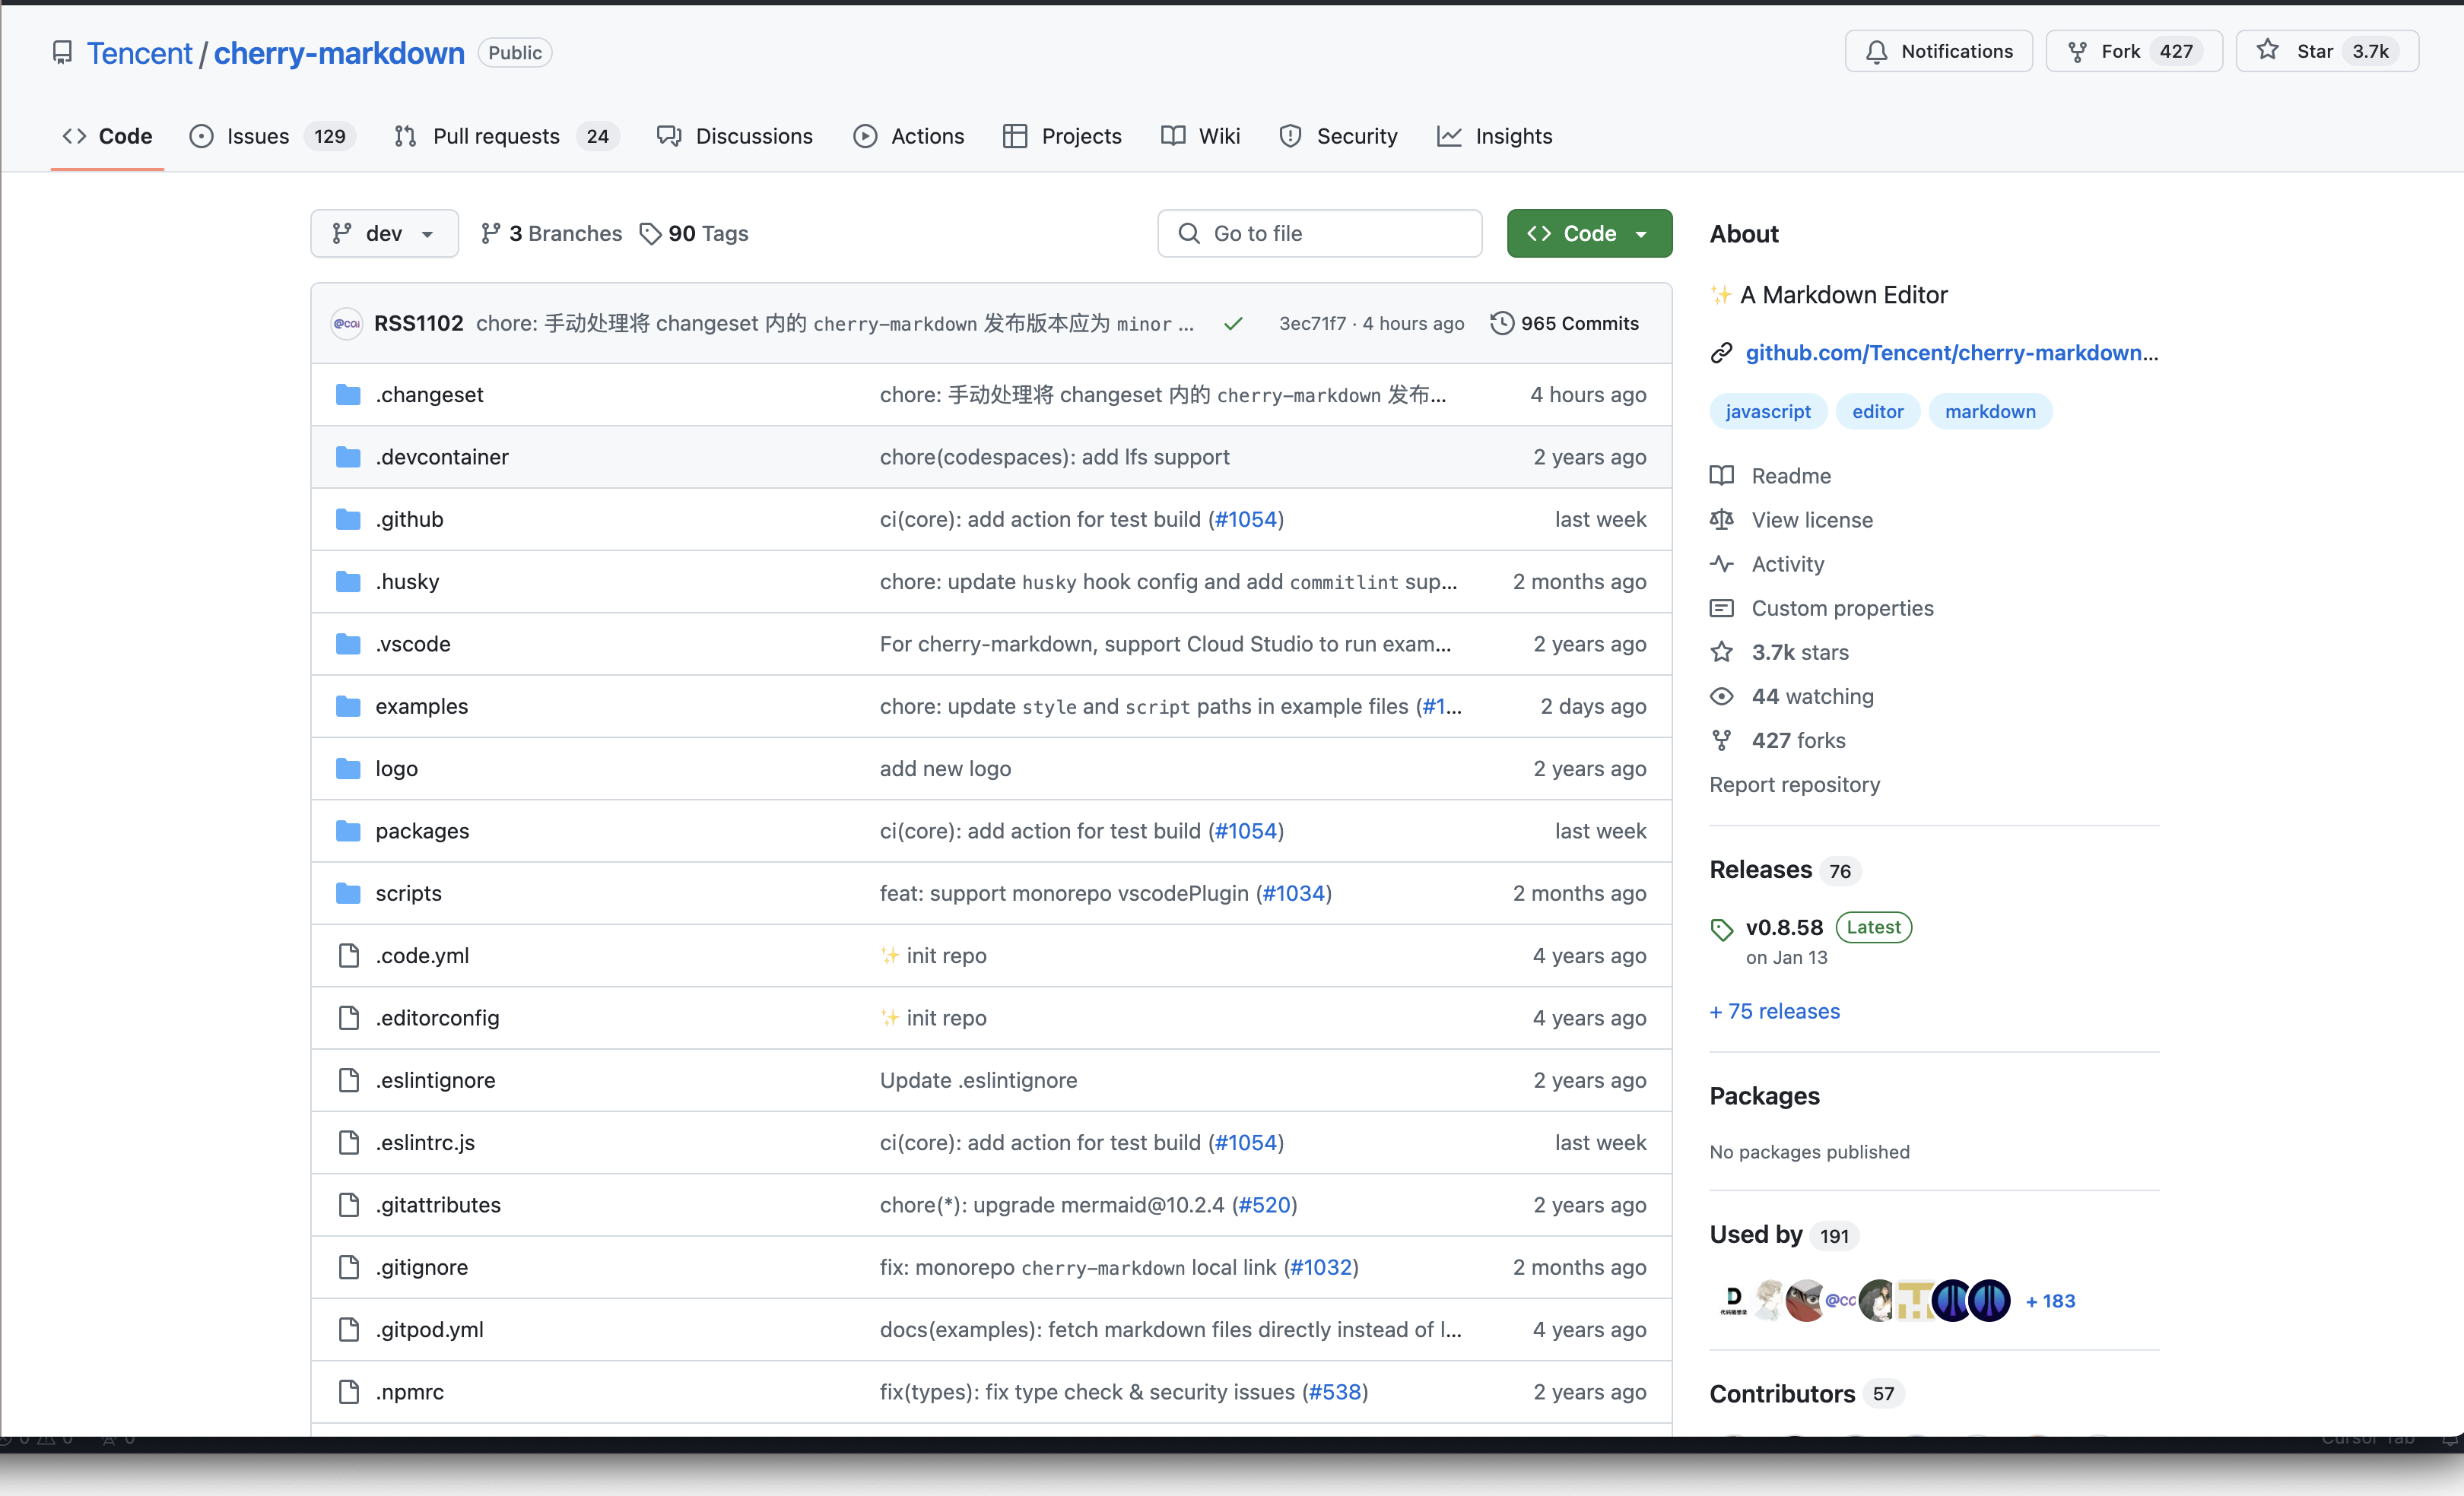Screen dimensions: 2464x1496
Task: Click the Go to file search field
Action: tap(1319, 234)
